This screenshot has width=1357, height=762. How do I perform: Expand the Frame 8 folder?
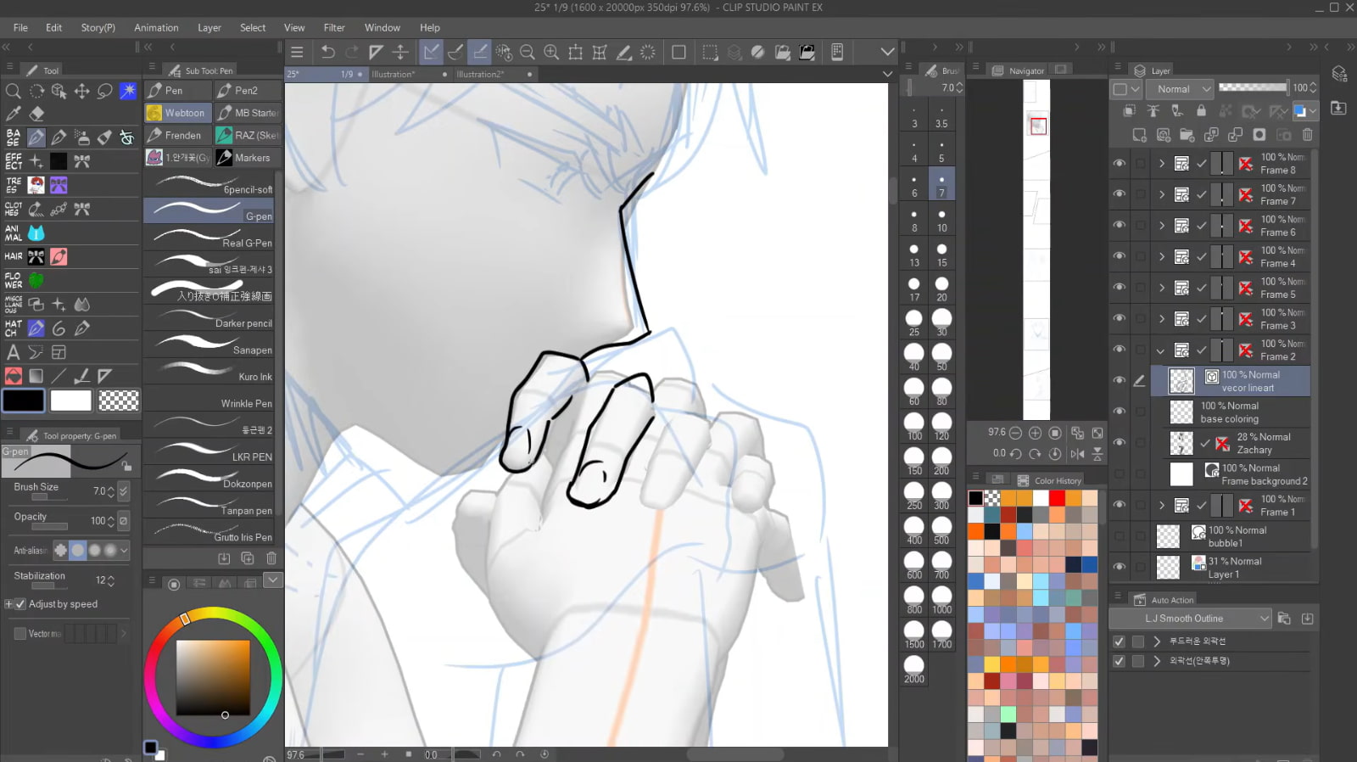coord(1161,163)
